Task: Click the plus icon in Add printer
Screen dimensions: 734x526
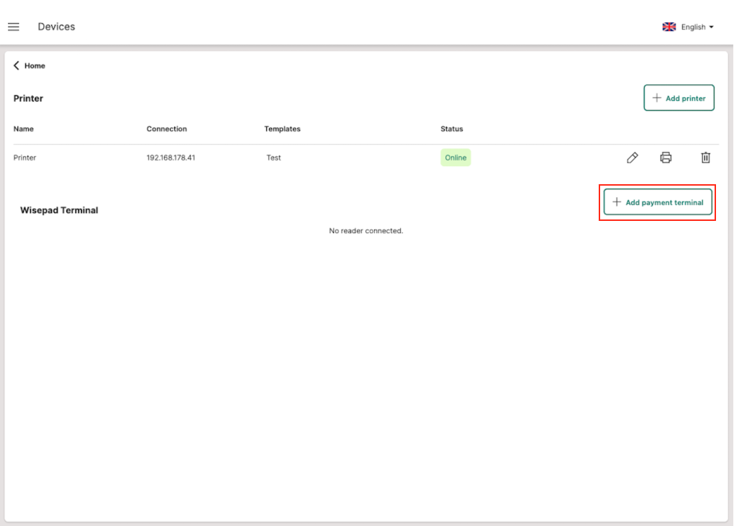Action: pyautogui.click(x=656, y=98)
